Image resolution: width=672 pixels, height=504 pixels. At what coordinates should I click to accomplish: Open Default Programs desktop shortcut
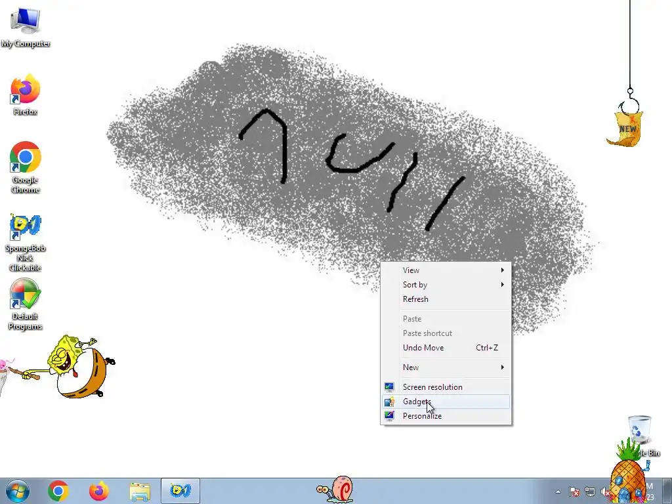26,304
